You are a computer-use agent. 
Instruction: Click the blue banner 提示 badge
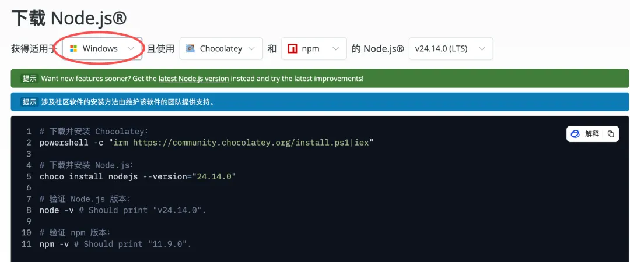pyautogui.click(x=29, y=102)
